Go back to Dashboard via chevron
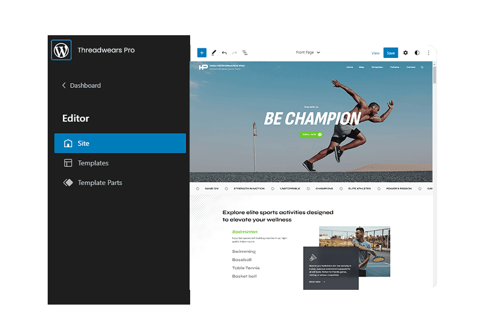 (64, 85)
